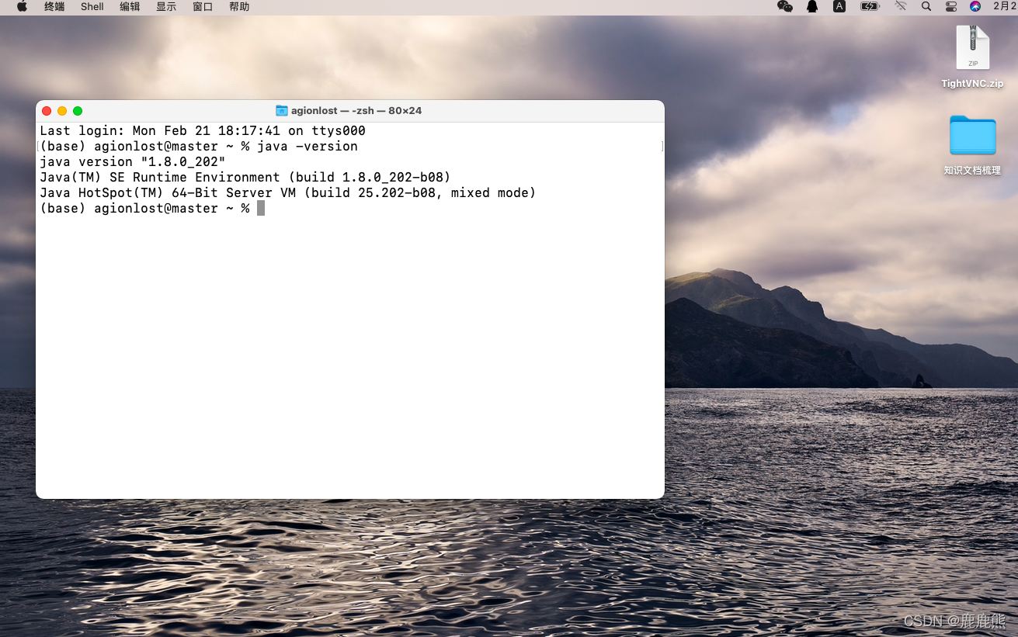Click the terminal prompt cursor line

[x=260, y=208]
